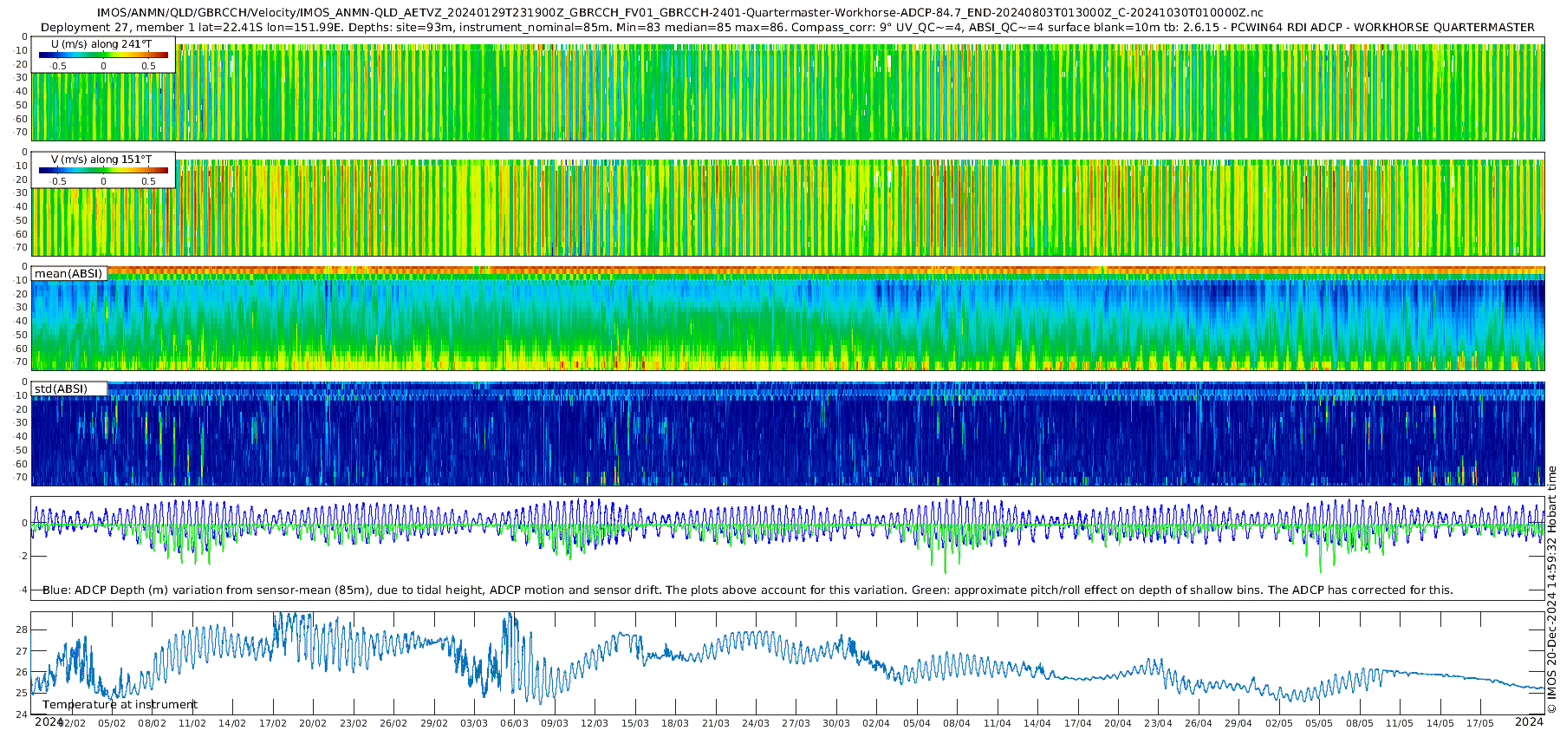Click the 2024 year label at axis right end
Image resolution: width=1560 pixels, height=737 pixels.
[x=1529, y=721]
